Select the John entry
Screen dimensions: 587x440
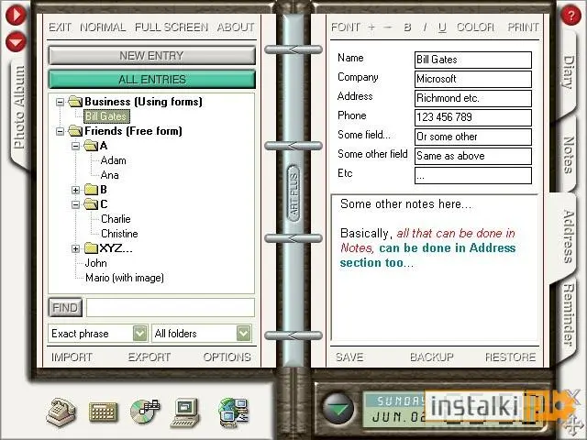pos(95,263)
